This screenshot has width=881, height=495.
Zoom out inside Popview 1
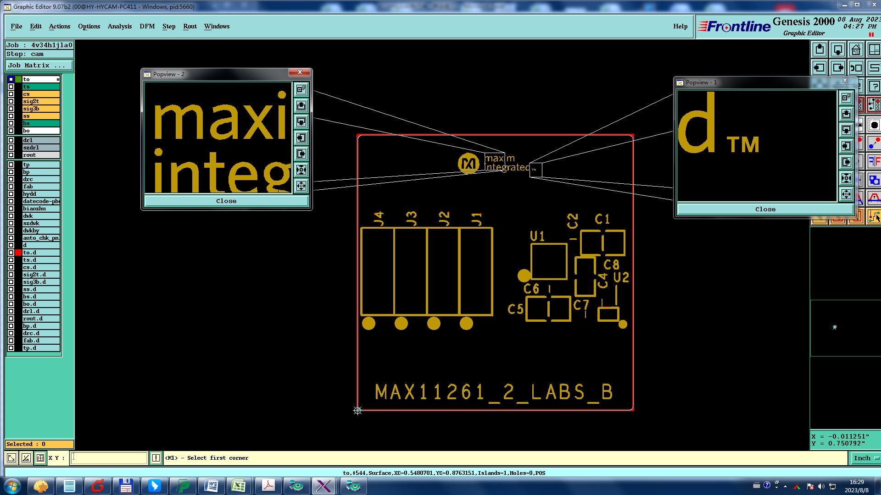[x=847, y=194]
